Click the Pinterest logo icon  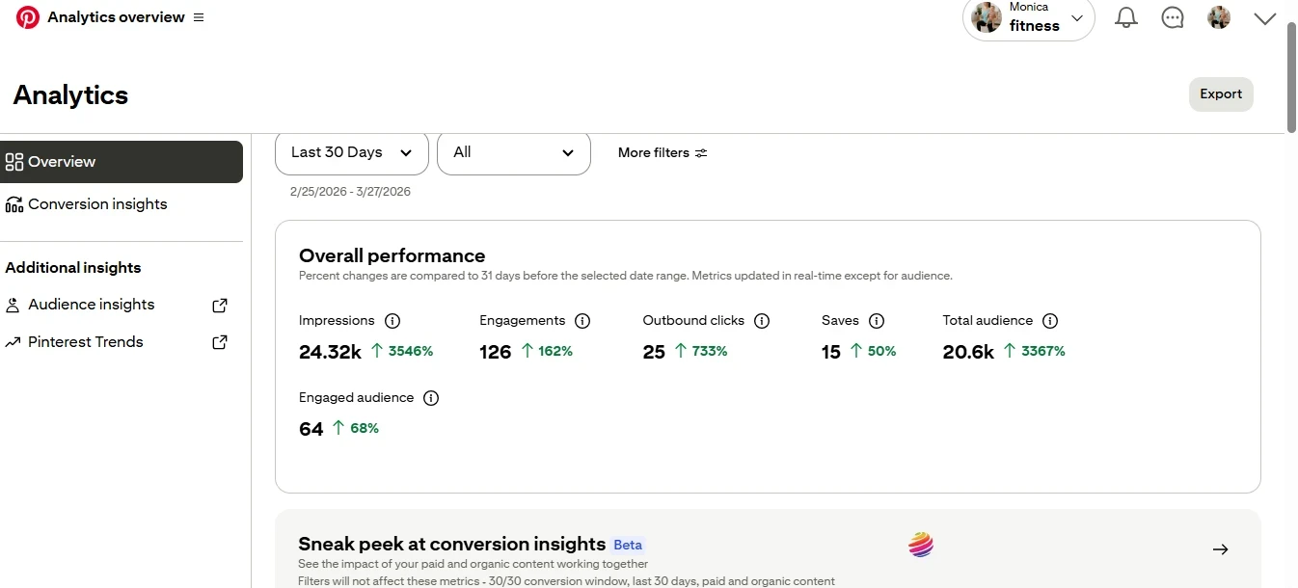[x=28, y=17]
